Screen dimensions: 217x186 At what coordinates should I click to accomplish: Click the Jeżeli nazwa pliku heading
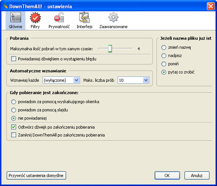186,38
